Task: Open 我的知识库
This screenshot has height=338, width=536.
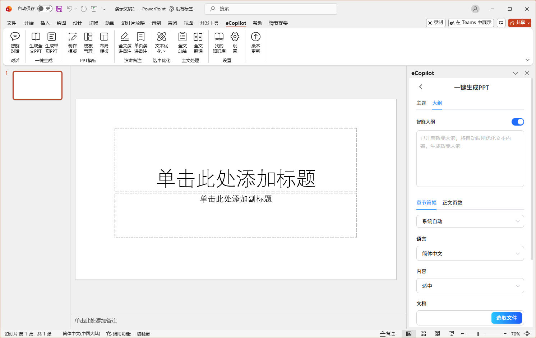Action: (219, 42)
